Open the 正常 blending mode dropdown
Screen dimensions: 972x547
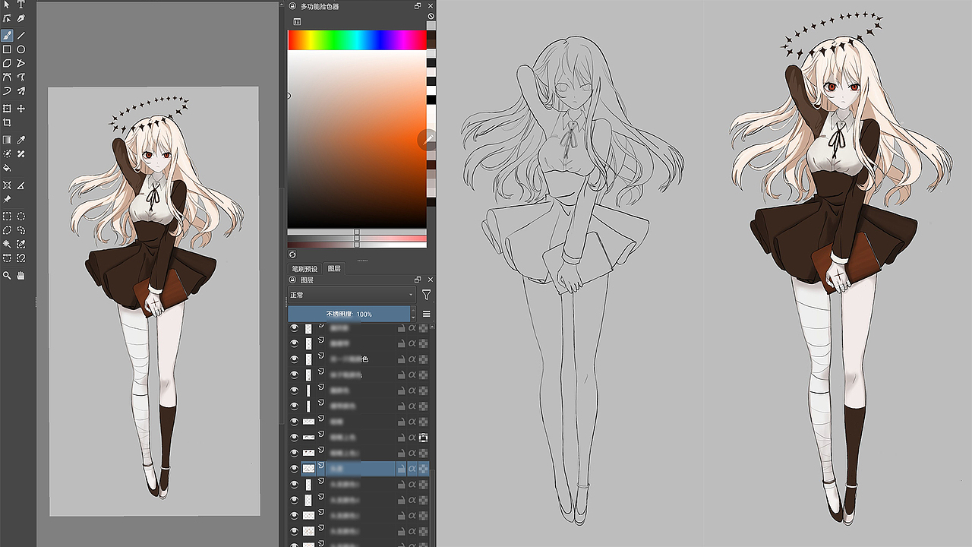pos(352,295)
